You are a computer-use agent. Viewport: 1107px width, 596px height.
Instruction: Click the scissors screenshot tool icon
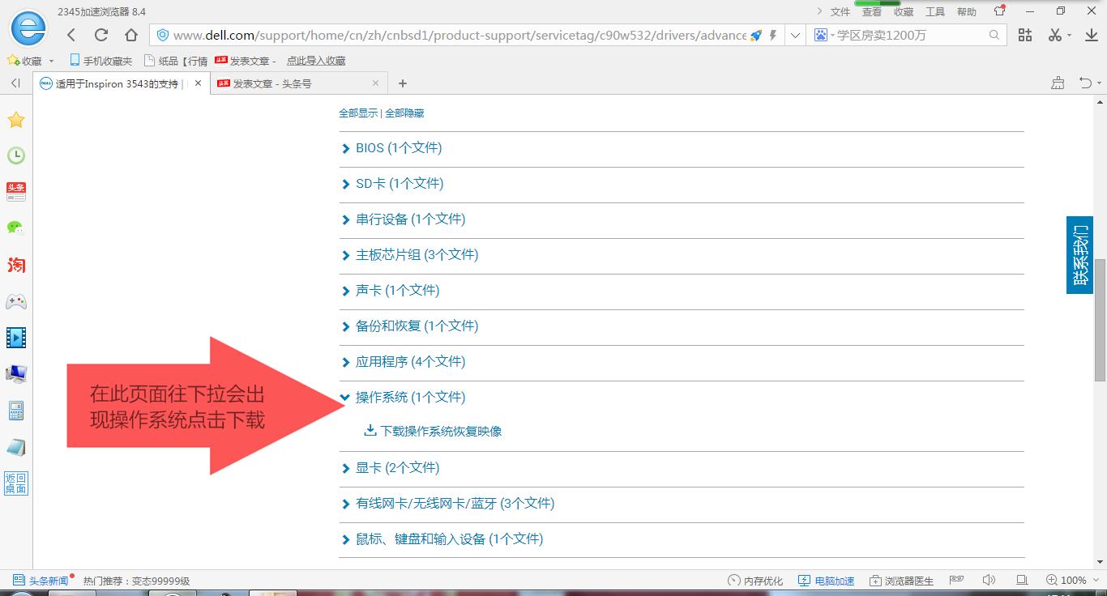pyautogui.click(x=1054, y=35)
